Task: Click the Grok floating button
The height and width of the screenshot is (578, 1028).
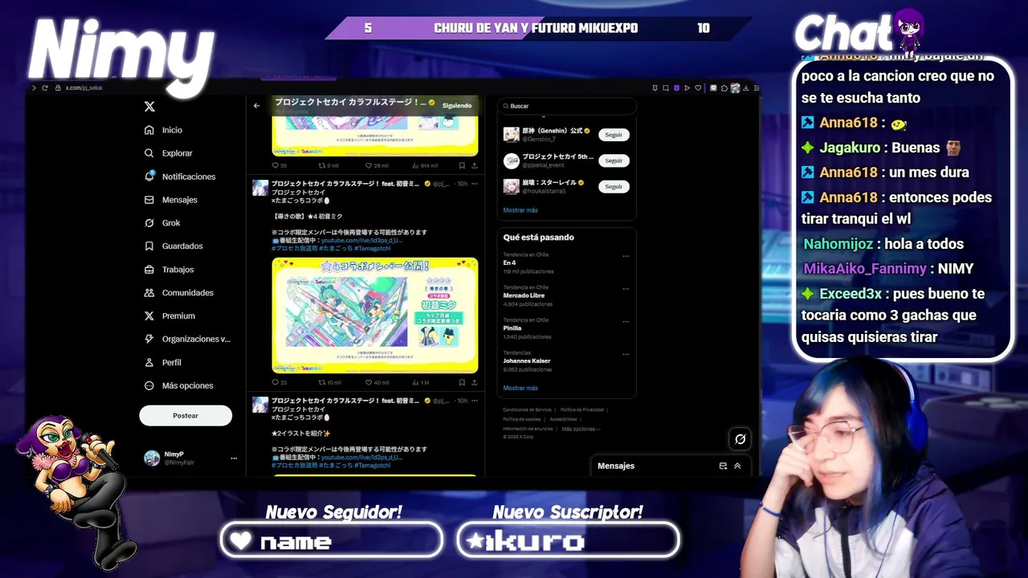Action: click(x=740, y=438)
